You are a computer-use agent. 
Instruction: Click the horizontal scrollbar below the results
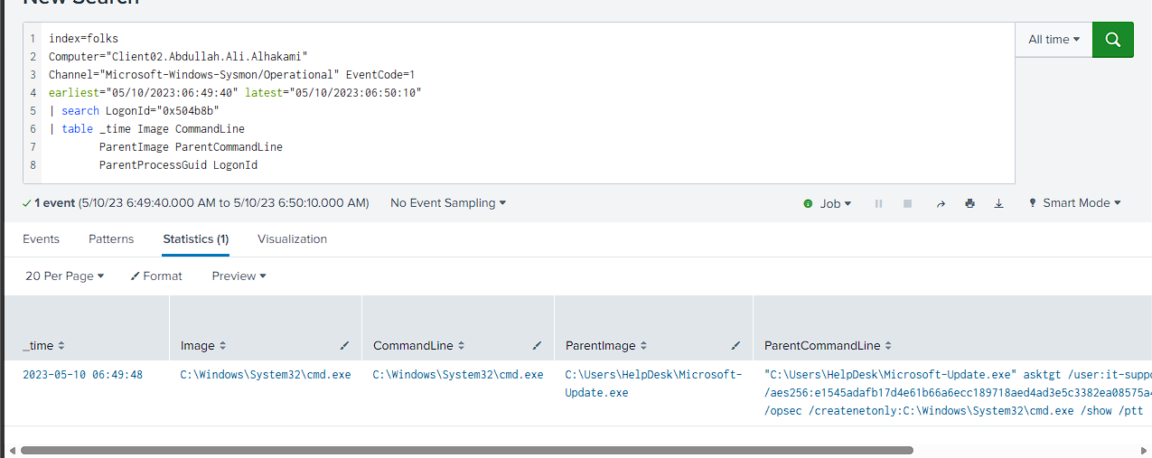point(466,450)
